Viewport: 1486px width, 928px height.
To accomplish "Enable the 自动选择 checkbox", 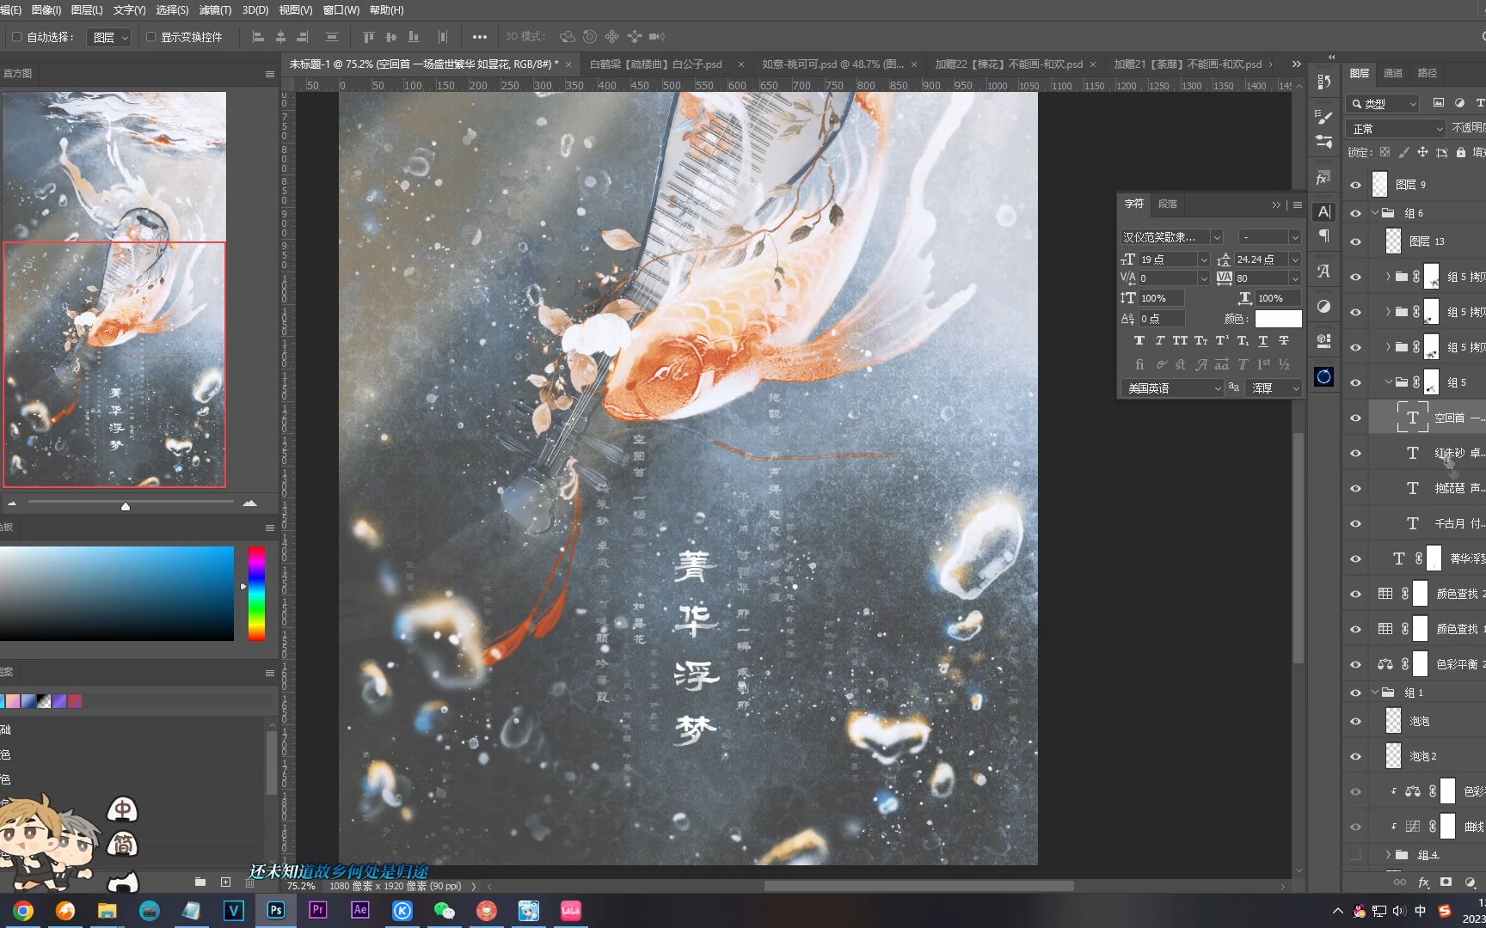I will [16, 37].
